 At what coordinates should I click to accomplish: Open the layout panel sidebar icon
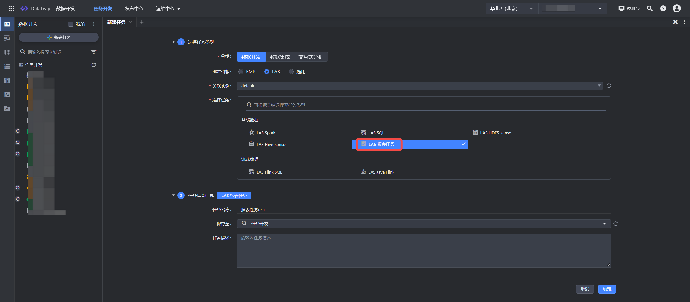click(7, 52)
